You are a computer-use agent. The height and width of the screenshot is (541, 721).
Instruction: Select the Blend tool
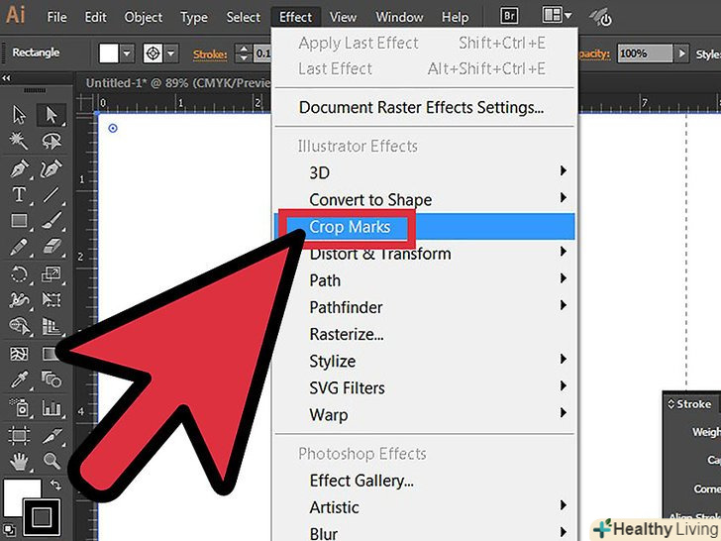(51, 380)
